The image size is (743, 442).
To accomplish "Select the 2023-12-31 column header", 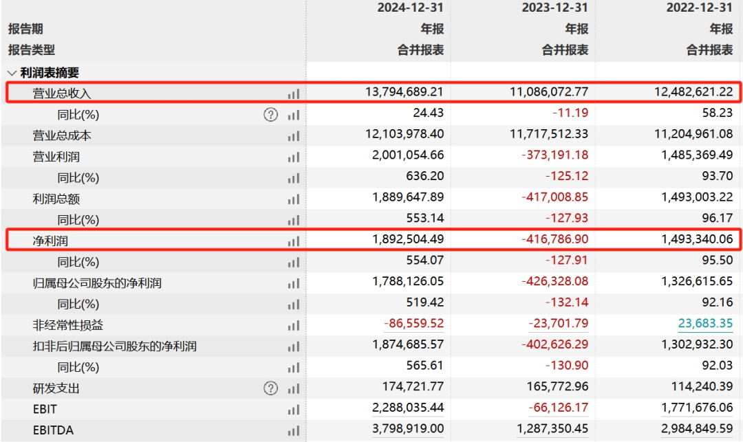I will 555,8.
